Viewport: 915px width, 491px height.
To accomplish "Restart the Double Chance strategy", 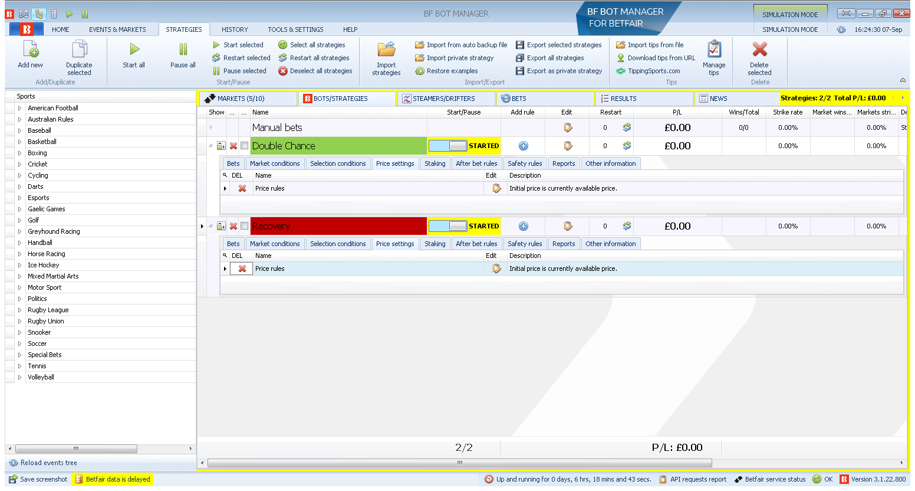I will pyautogui.click(x=627, y=146).
